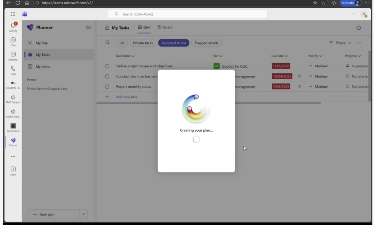Click In progress status of first task
This screenshot has width=374, height=225.
[x=357, y=66]
